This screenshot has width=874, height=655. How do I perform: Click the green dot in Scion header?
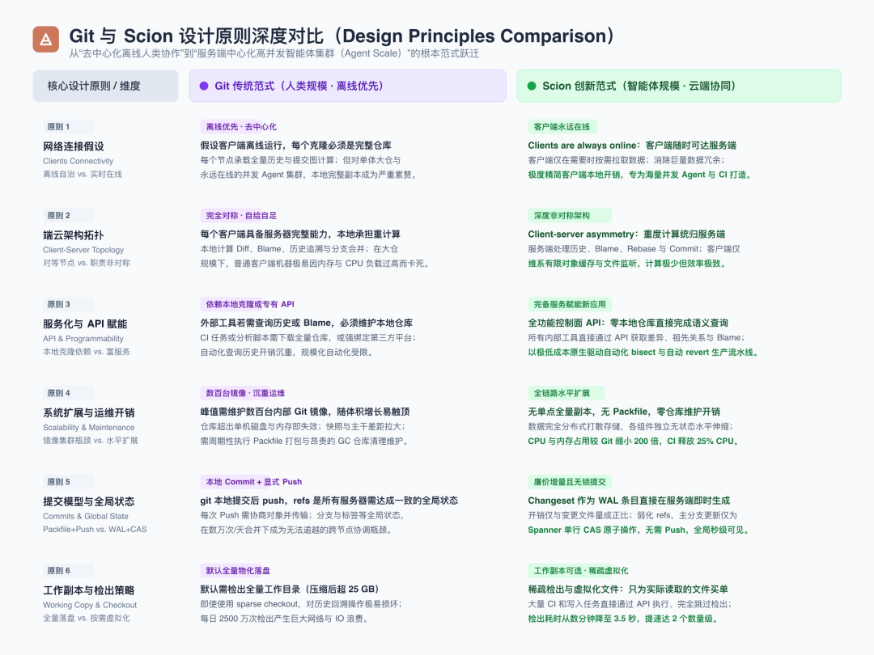coord(532,86)
